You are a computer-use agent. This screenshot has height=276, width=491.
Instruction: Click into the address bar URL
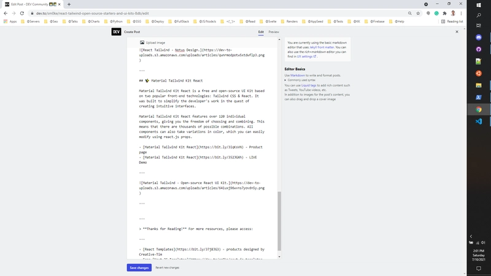click(x=93, y=13)
